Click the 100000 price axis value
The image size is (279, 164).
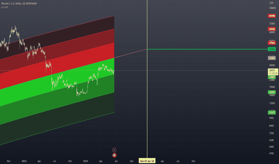pyautogui.click(x=272, y=8)
